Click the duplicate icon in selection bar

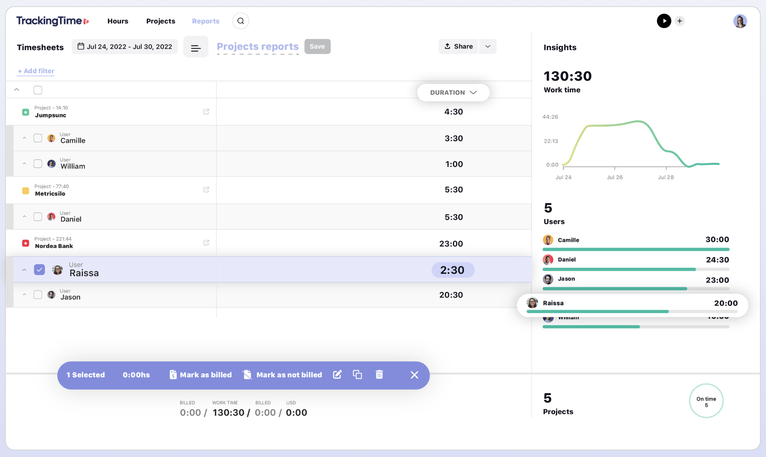pos(358,374)
